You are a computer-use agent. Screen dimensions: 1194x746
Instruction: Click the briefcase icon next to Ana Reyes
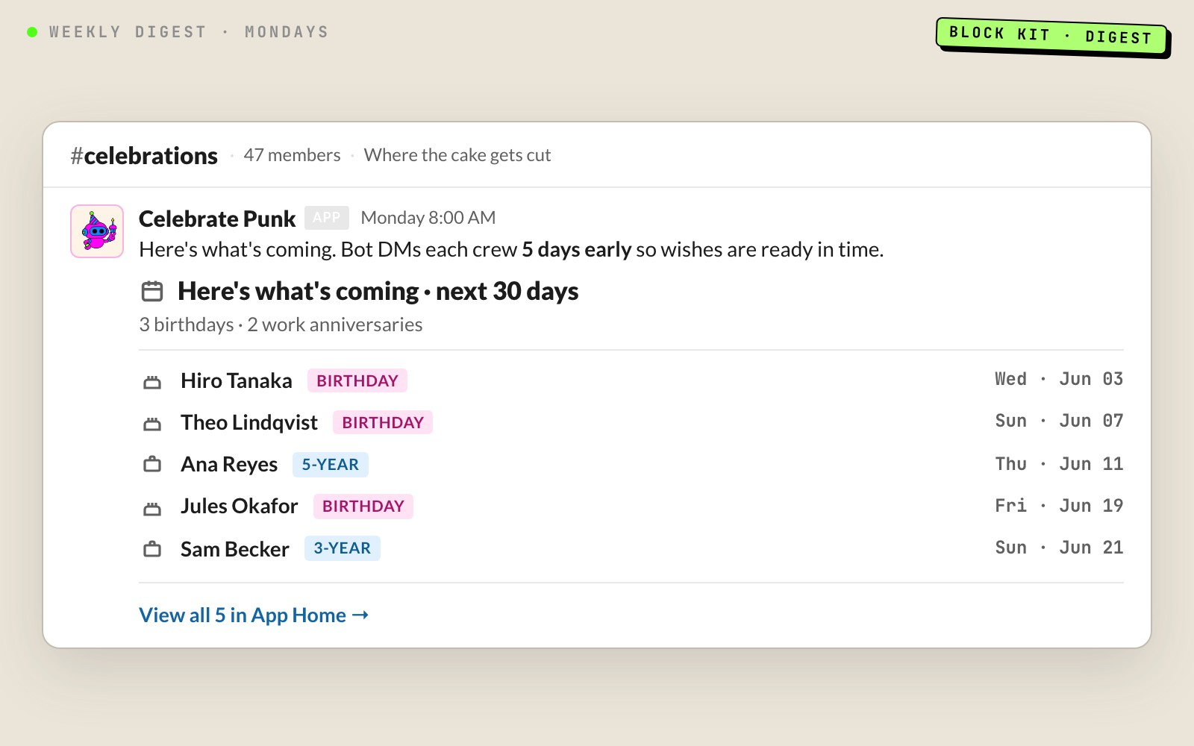tap(152, 464)
